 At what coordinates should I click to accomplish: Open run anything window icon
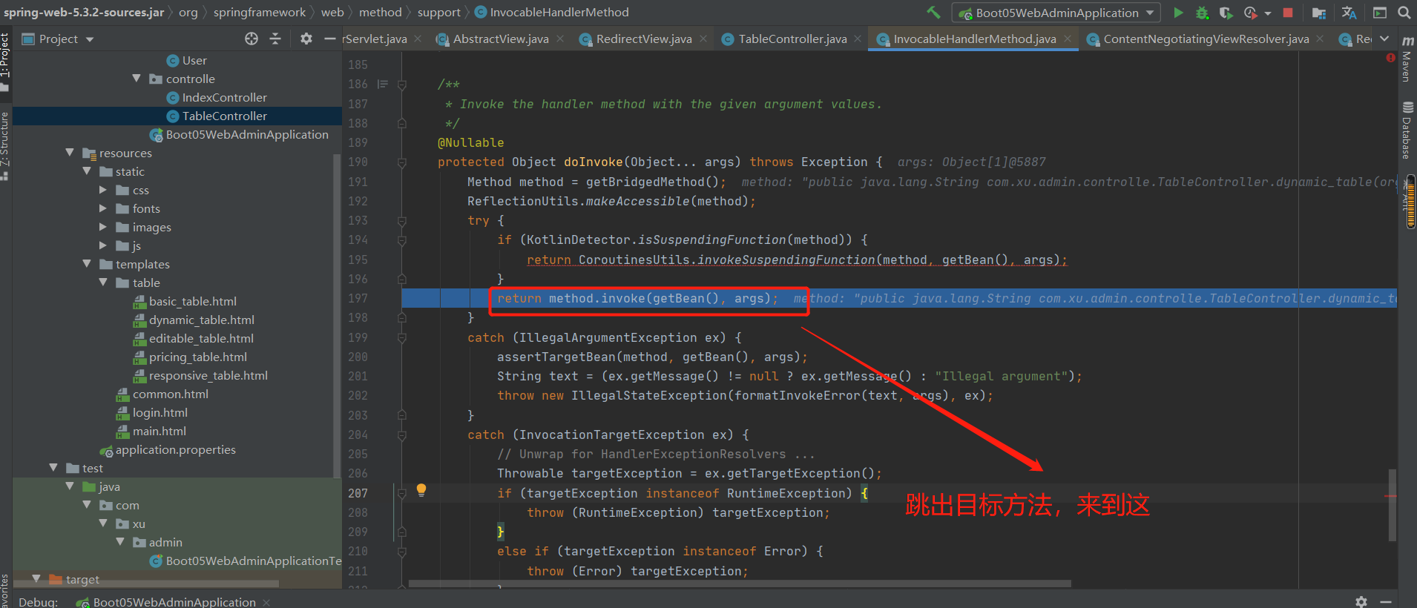point(1380,13)
